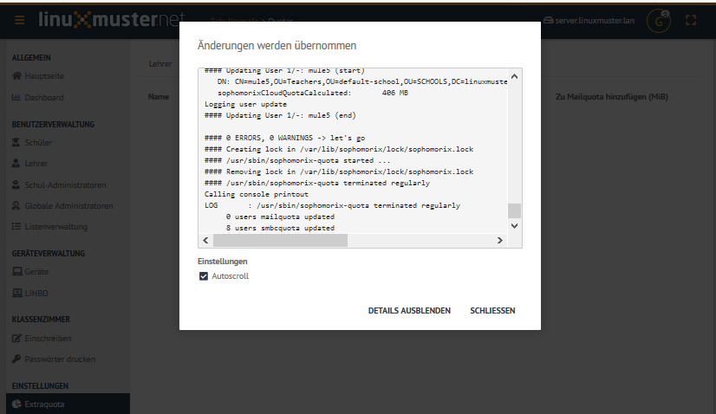Go to Lehrer user management

click(x=36, y=163)
